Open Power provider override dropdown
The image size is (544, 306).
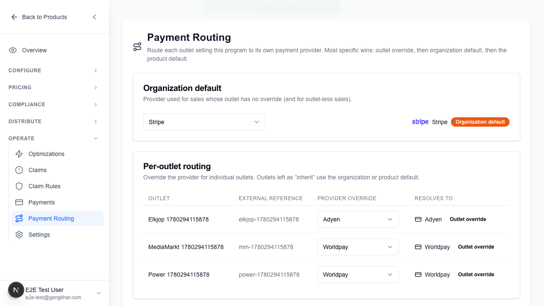click(358, 275)
